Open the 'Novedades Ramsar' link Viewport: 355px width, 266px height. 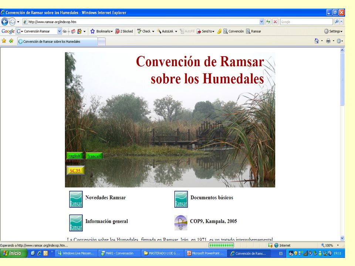point(105,197)
